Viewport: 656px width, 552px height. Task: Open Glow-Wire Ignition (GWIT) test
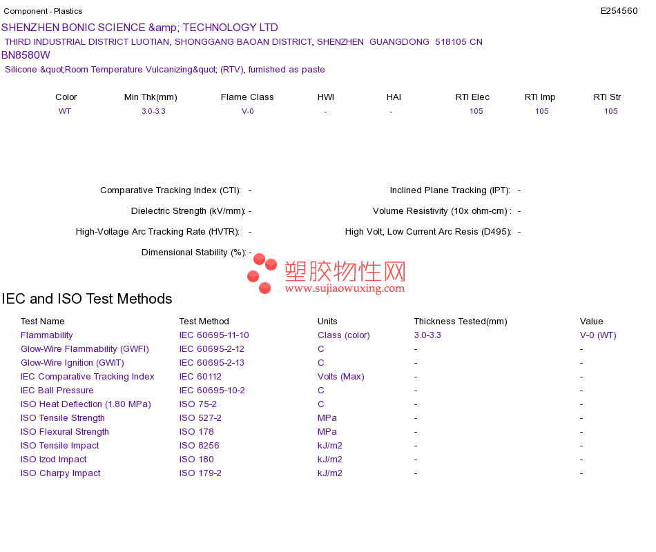(x=73, y=363)
